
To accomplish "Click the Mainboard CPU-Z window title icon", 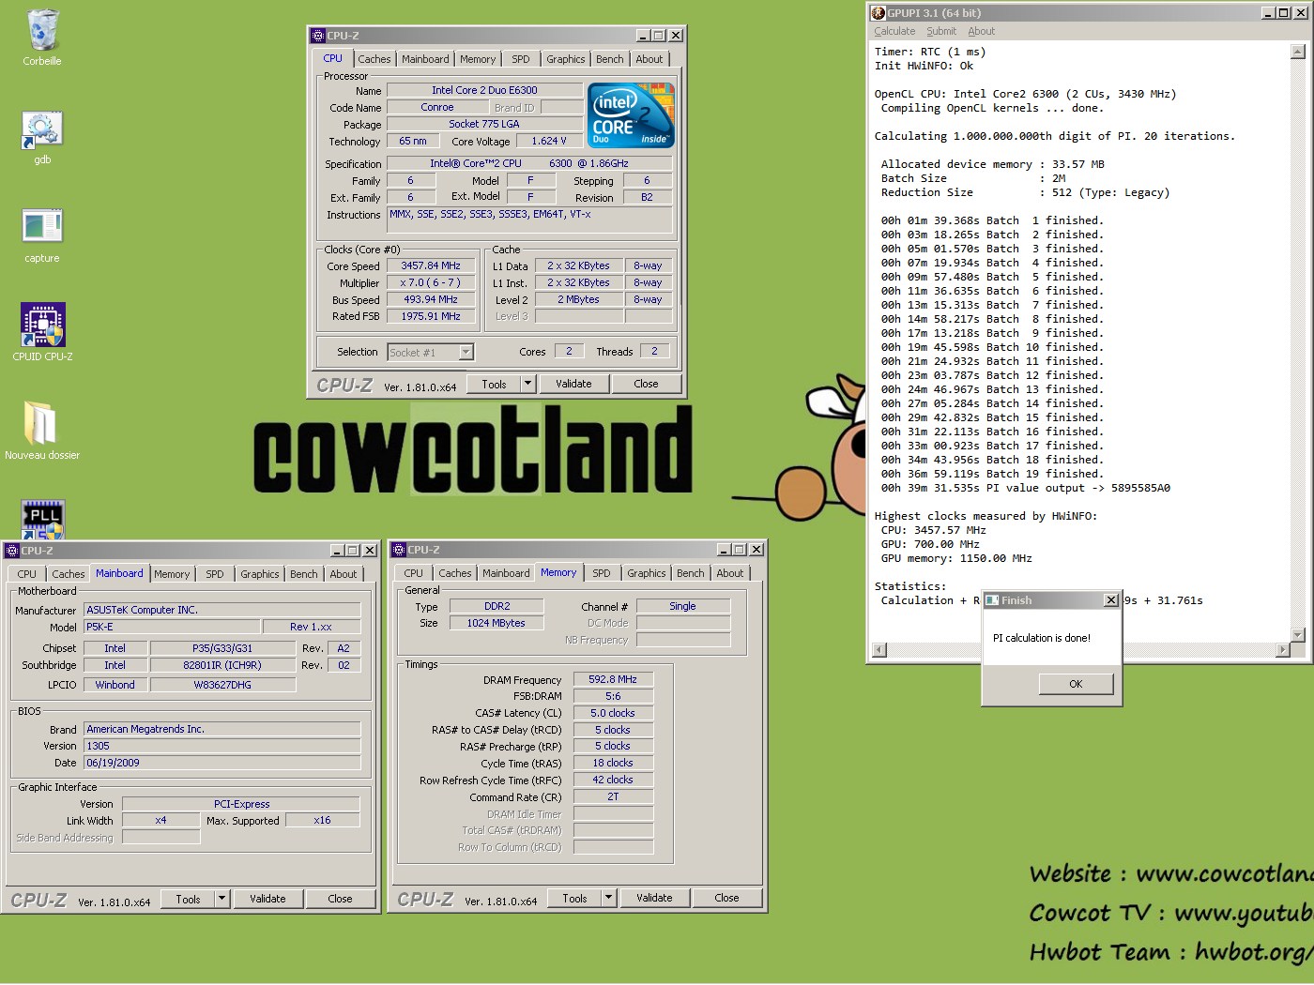I will pyautogui.click(x=12, y=551).
